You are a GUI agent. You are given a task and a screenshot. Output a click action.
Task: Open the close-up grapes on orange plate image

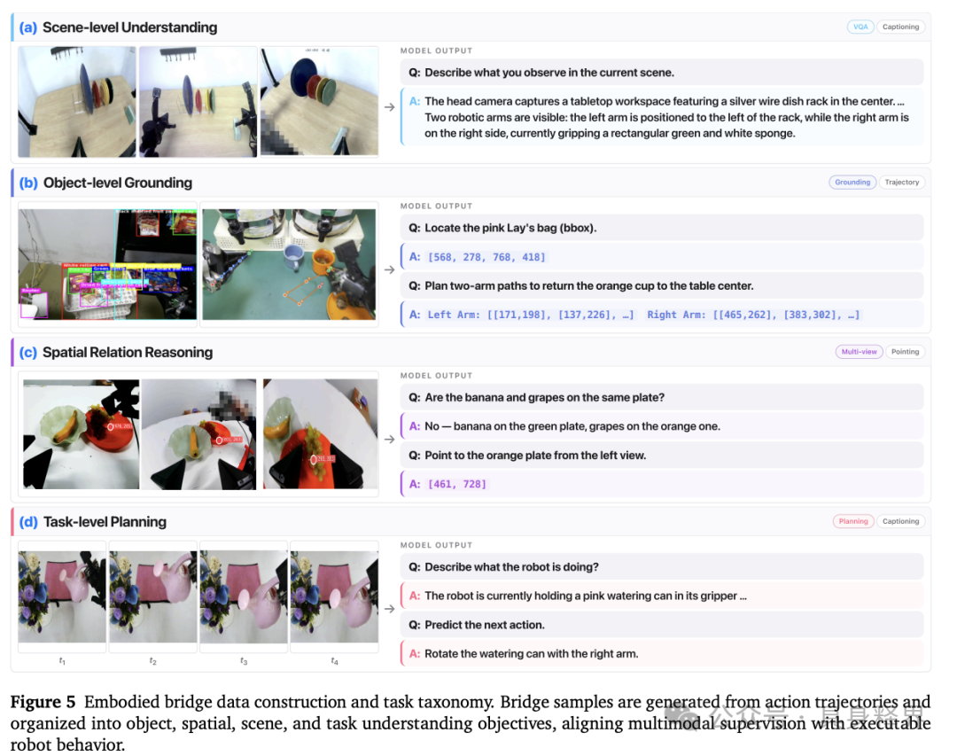(x=321, y=434)
